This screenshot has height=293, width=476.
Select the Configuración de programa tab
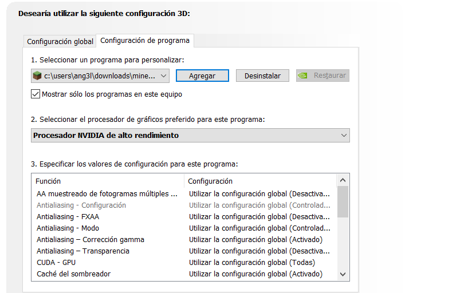pos(145,41)
